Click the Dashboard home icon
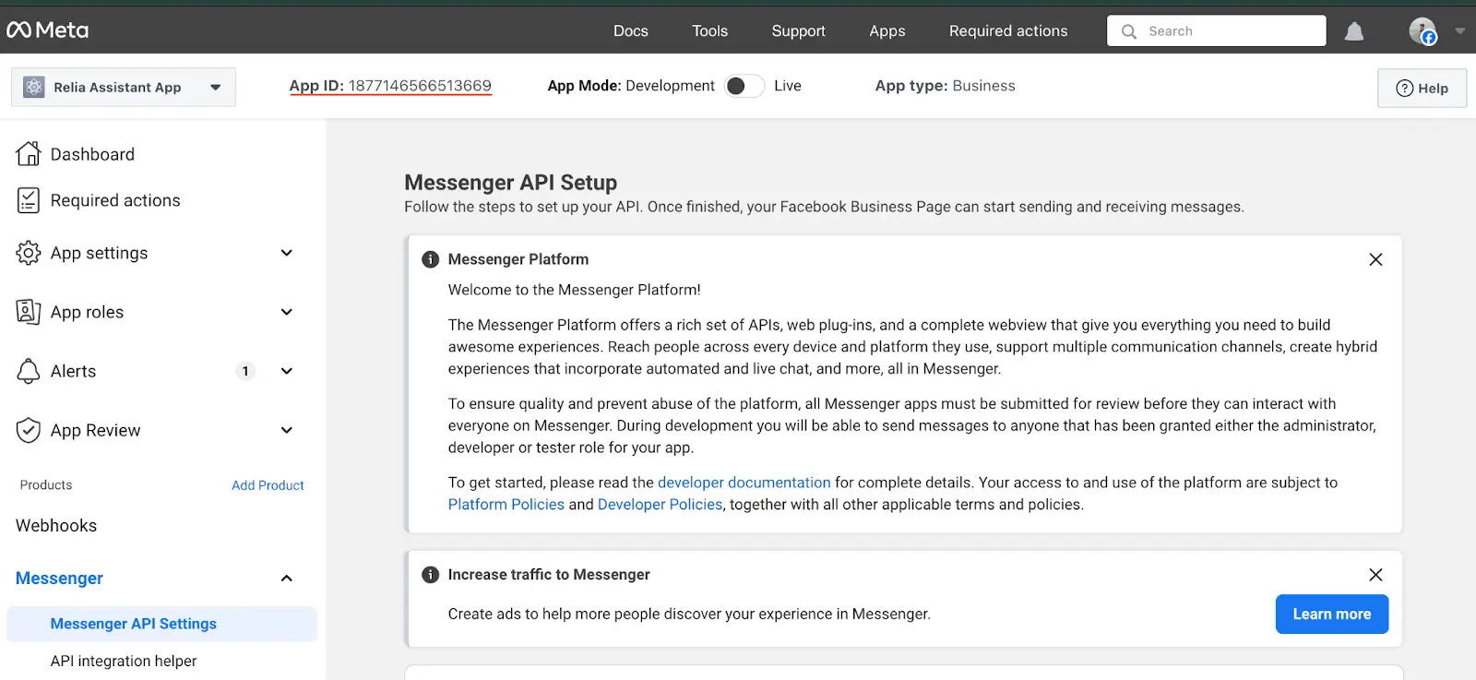1476x680 pixels. point(29,153)
